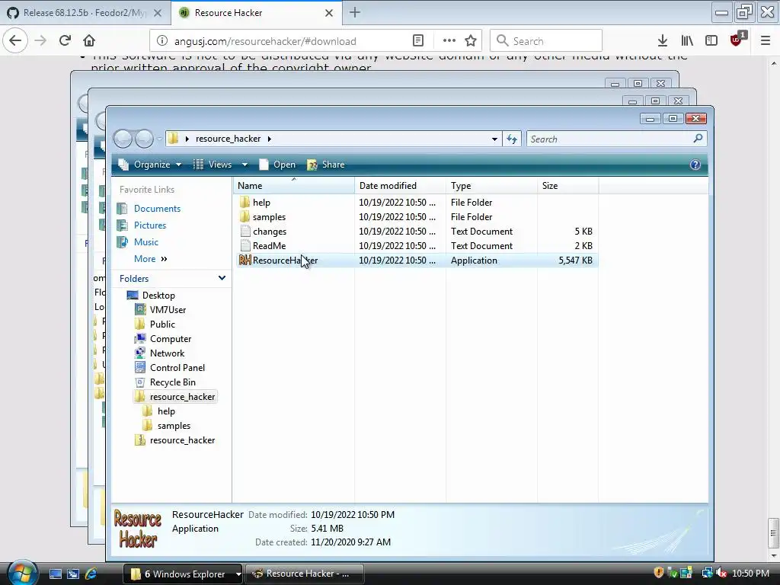Switch to the Resource Hacker browser tab
Image resolution: width=780 pixels, height=585 pixels.
(256, 13)
